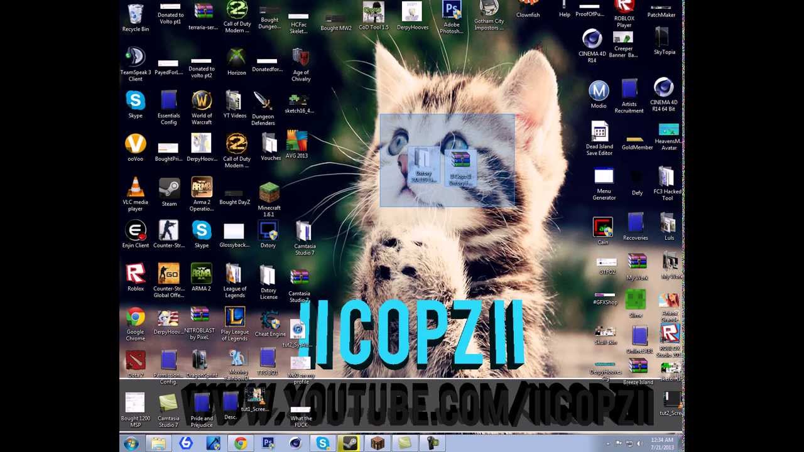
Task: Select World of Warcraft shortcut
Action: [x=202, y=108]
